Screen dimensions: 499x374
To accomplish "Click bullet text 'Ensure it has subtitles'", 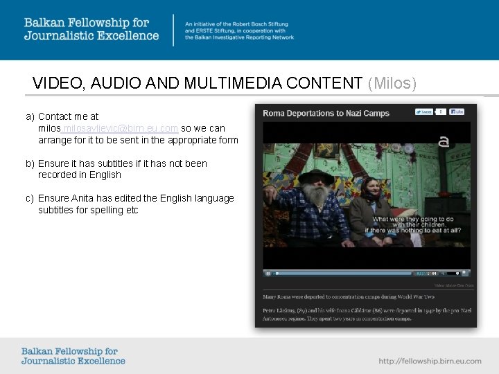I will pyautogui.click(x=86, y=163).
